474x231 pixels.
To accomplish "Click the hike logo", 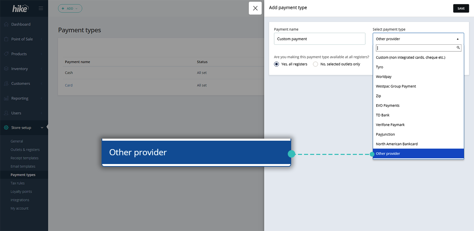I will (x=20, y=8).
